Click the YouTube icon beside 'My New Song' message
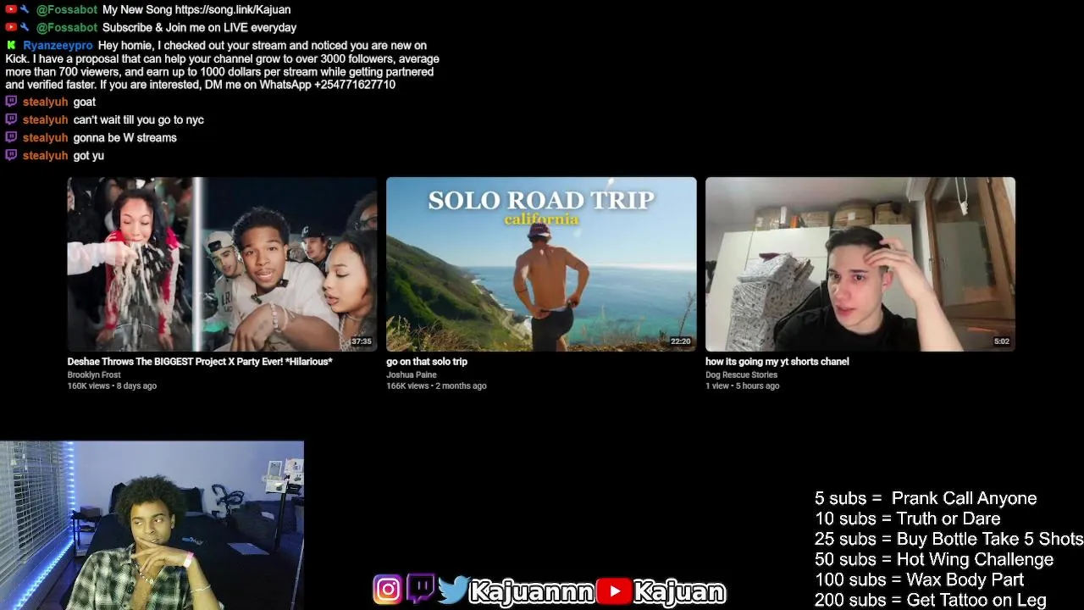Viewport: 1084px width, 610px height. [x=11, y=9]
